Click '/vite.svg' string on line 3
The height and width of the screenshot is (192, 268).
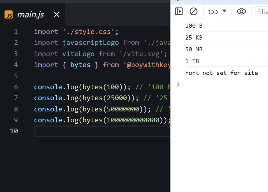(141, 54)
